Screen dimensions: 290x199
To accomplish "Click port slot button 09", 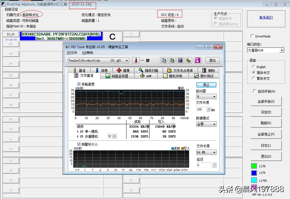I will (x=11, y=119).
